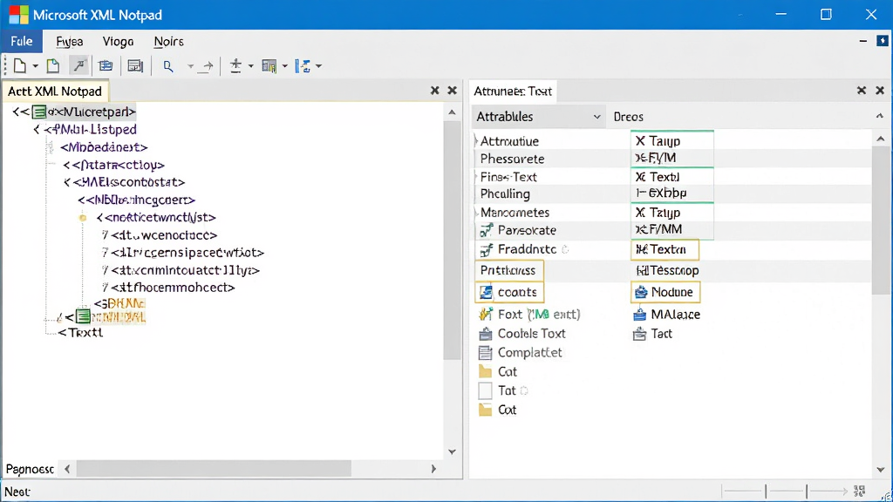Viewport: 893px width, 502px height.
Task: Click the insert-line toolbar icon
Action: 235,66
